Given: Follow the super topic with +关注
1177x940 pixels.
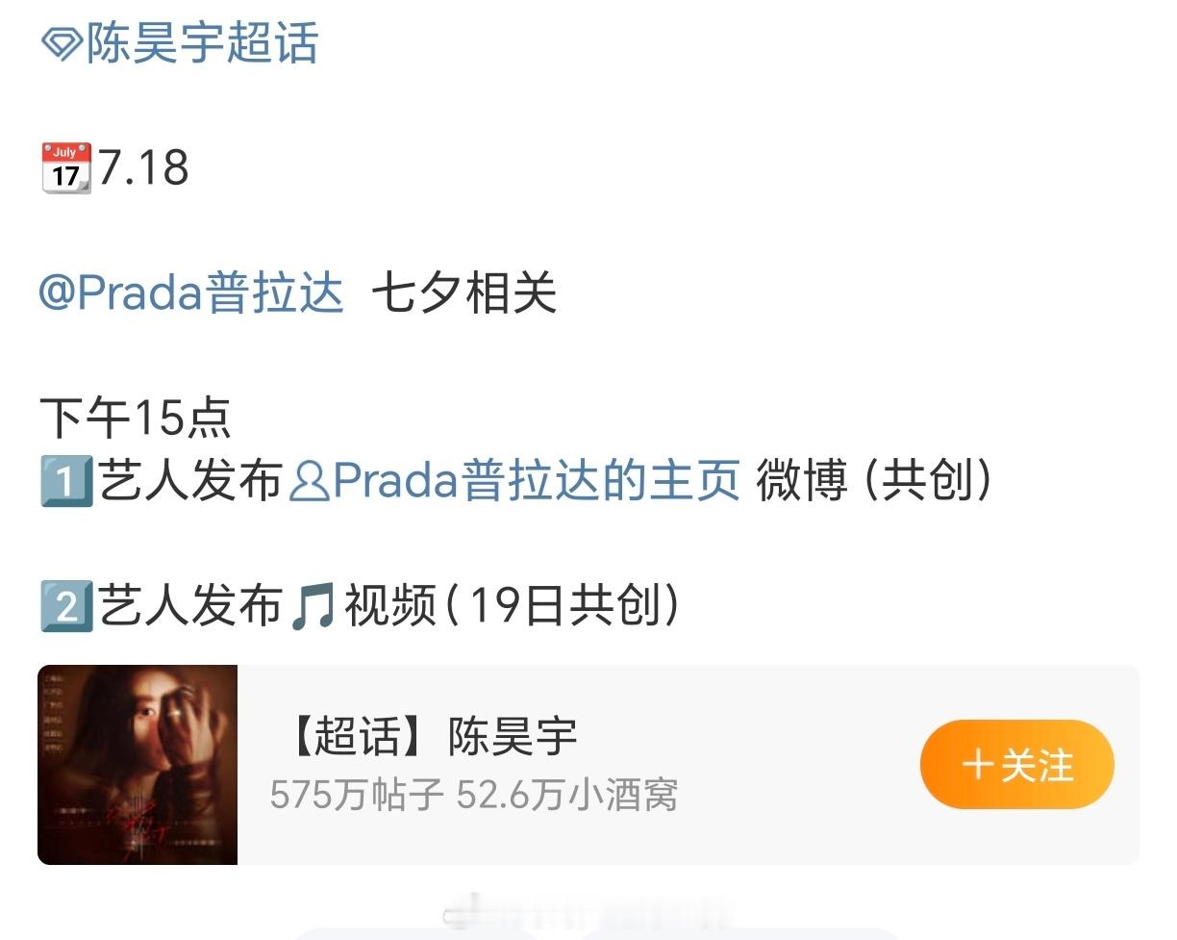Looking at the screenshot, I should (x=1017, y=766).
